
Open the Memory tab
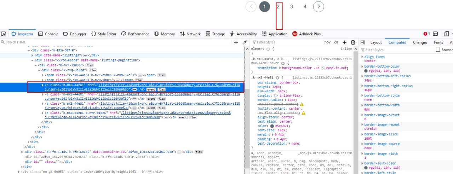[x=164, y=34]
